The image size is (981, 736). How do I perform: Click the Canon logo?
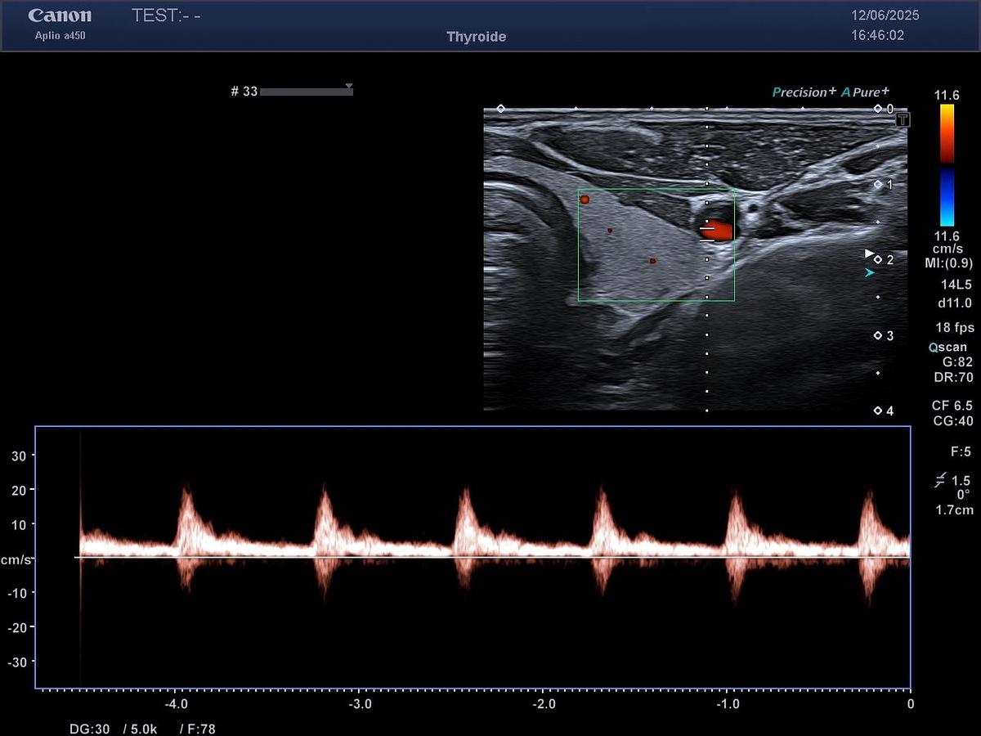pyautogui.click(x=60, y=16)
